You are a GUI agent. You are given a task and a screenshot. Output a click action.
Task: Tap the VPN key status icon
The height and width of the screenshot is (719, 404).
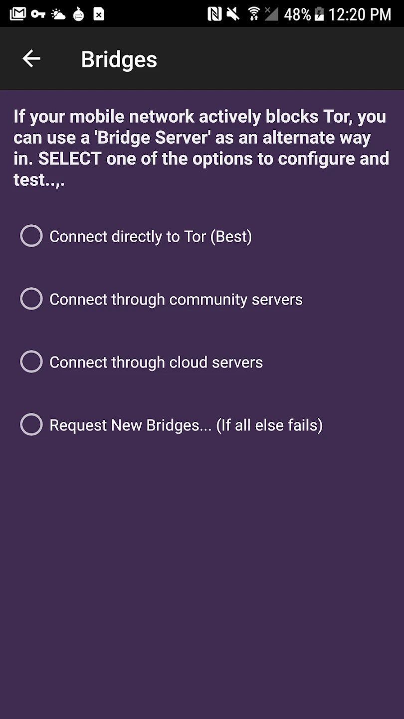click(38, 14)
